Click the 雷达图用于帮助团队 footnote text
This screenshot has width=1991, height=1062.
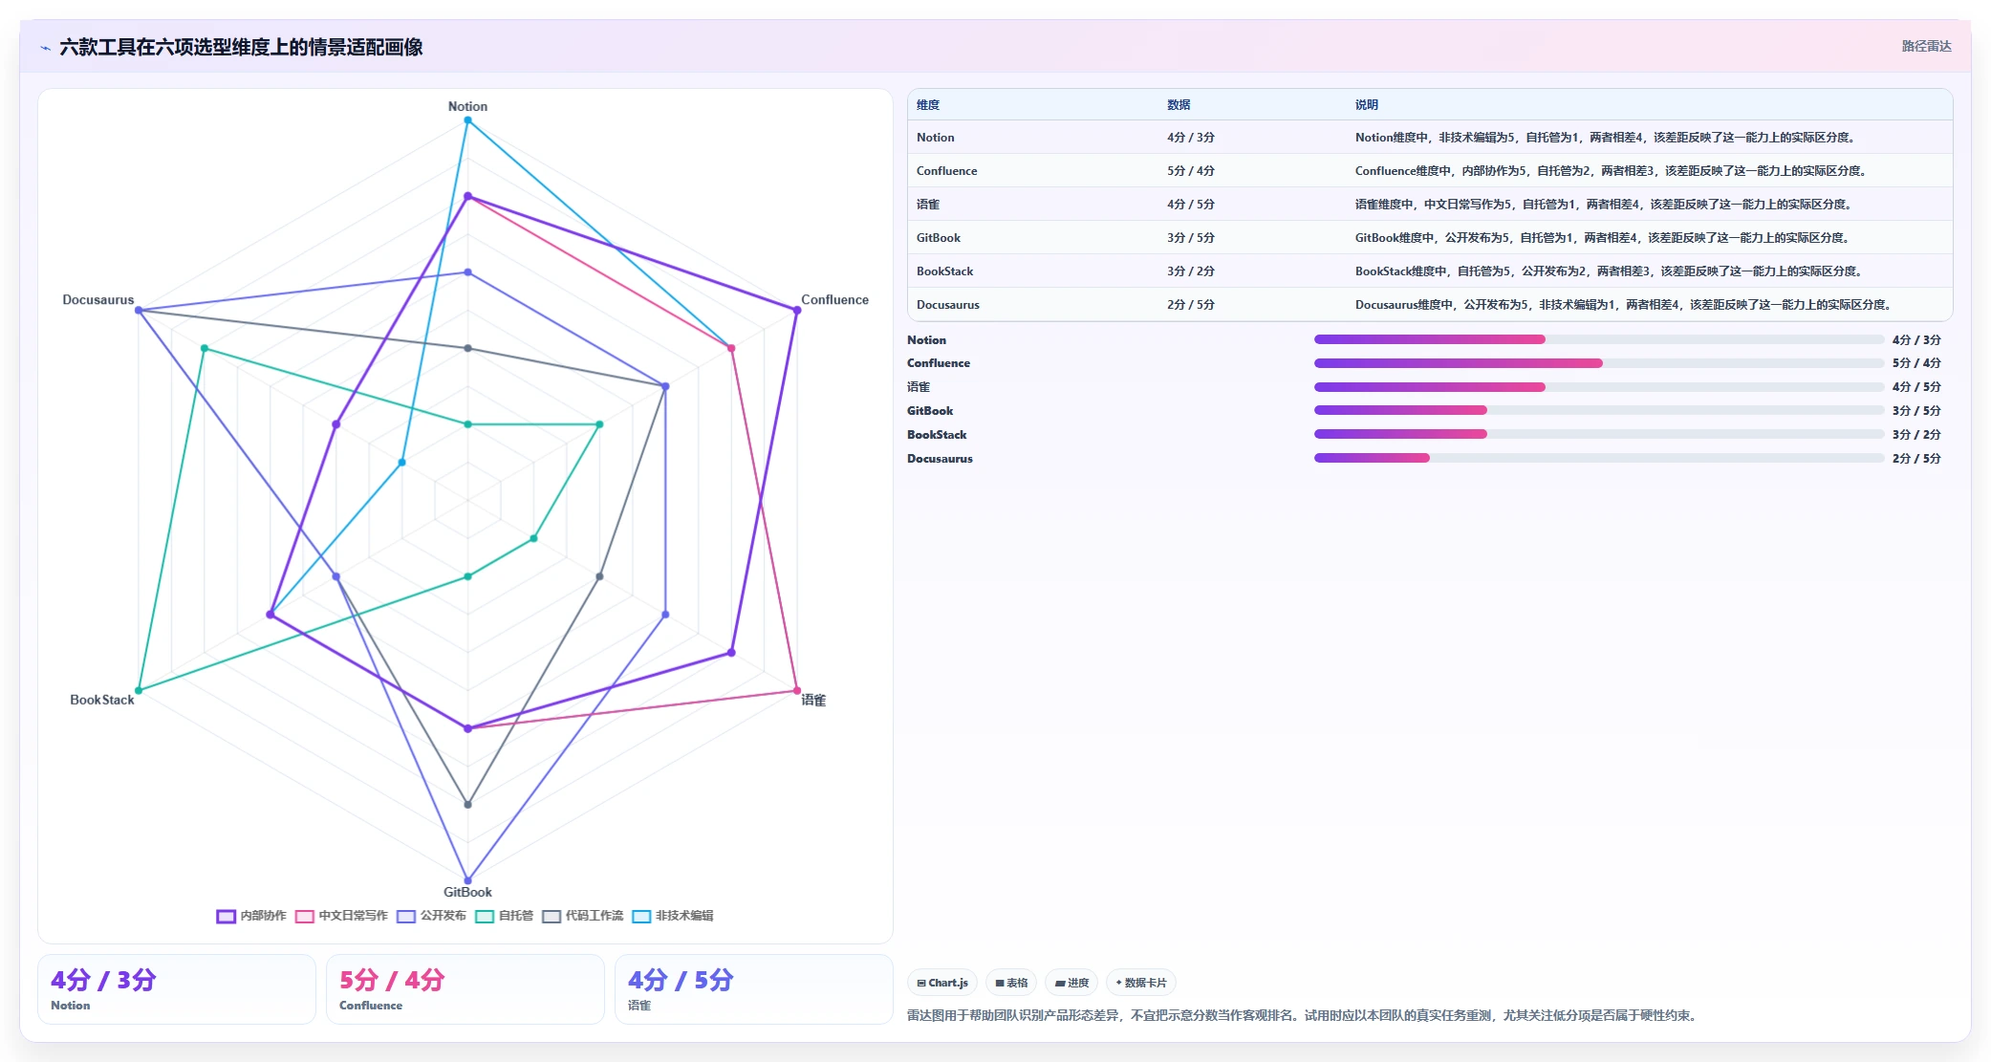[x=1304, y=1015]
